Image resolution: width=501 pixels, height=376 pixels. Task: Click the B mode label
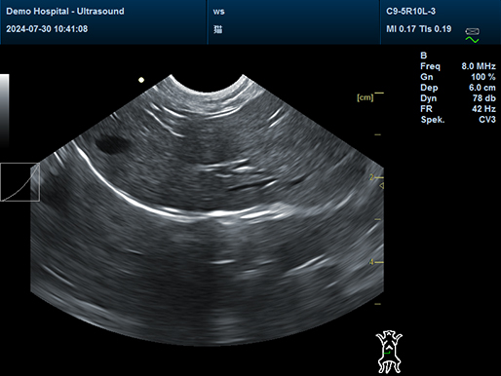click(x=423, y=56)
